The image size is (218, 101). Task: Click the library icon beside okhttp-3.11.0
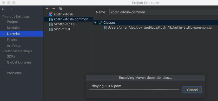[x=51, y=24]
